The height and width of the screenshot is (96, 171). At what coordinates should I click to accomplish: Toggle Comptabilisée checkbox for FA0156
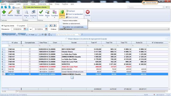tap(30, 69)
